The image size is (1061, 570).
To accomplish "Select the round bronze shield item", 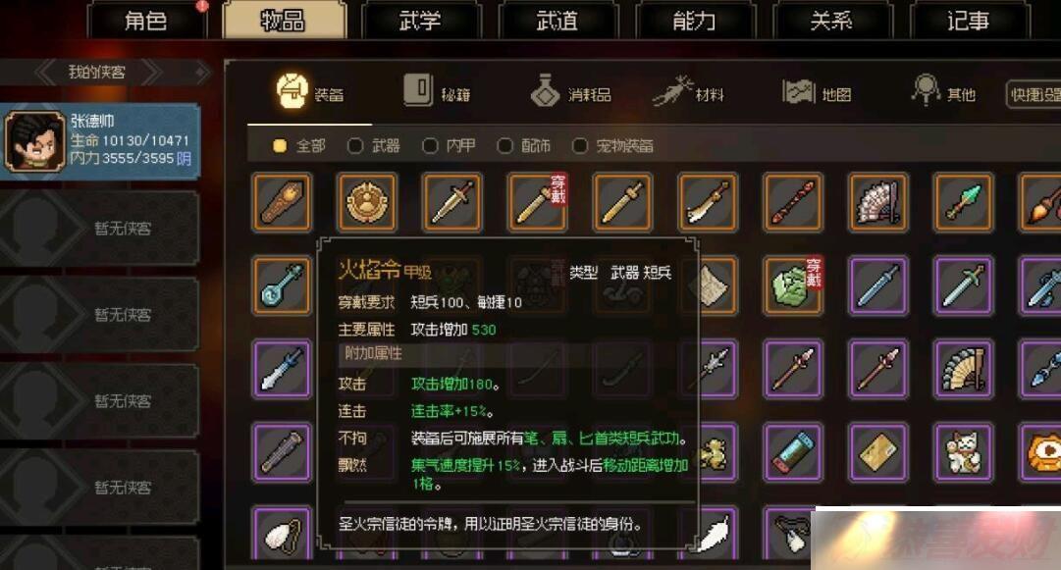I will 367,201.
